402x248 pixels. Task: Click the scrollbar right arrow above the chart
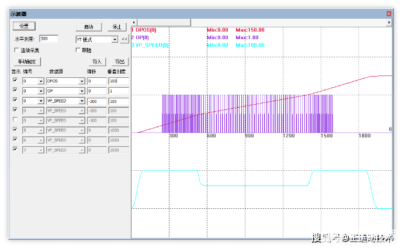[x=389, y=22]
